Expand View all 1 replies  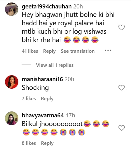tap(55, 65)
